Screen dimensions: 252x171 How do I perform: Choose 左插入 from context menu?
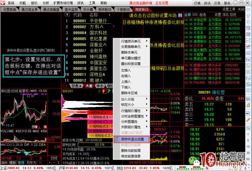(131, 70)
